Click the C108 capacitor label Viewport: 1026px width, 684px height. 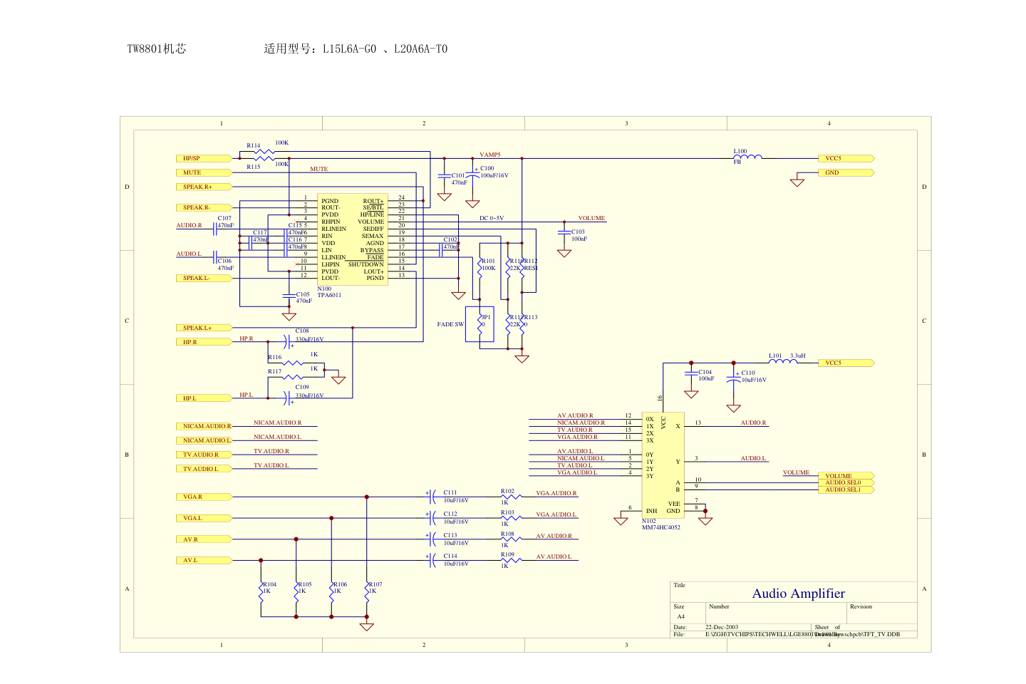pos(302,331)
